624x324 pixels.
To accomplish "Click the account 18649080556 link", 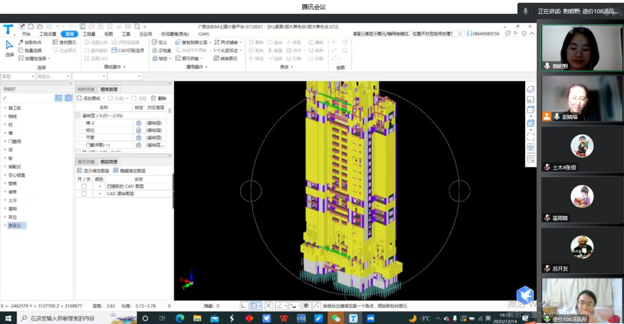I will click(483, 34).
